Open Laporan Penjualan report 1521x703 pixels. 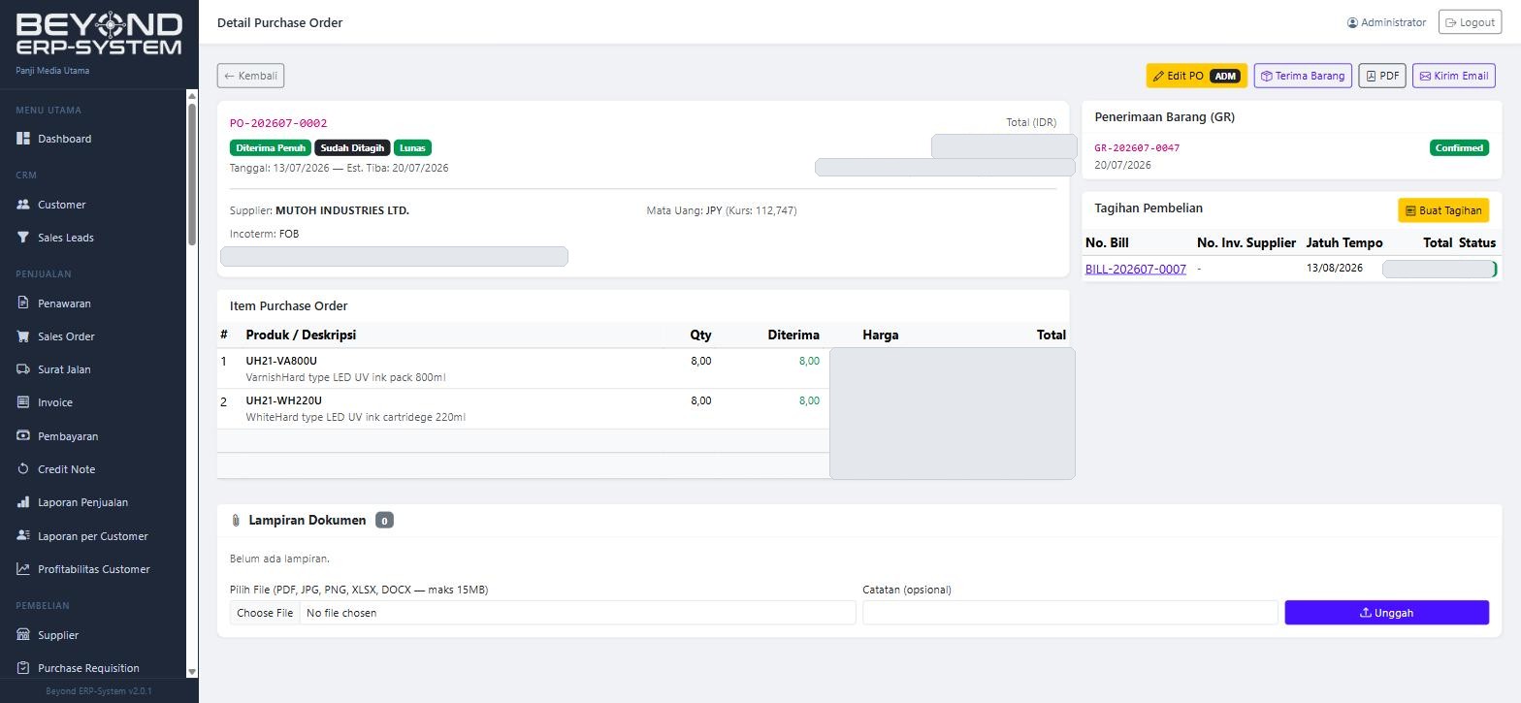pos(93,502)
